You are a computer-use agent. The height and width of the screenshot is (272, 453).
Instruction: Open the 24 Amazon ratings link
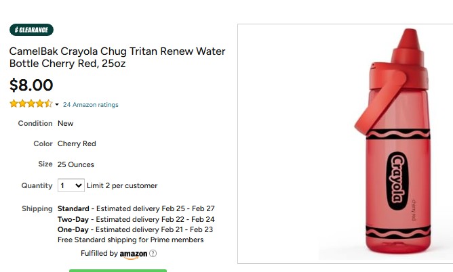pyautogui.click(x=90, y=105)
